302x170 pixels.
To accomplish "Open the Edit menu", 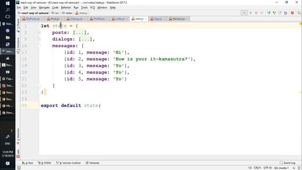I will pos(25,8).
